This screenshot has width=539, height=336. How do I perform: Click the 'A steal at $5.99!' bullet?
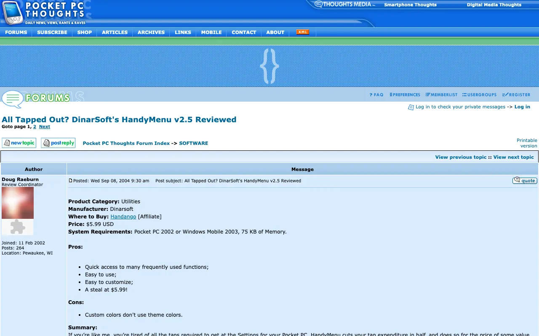click(x=106, y=290)
